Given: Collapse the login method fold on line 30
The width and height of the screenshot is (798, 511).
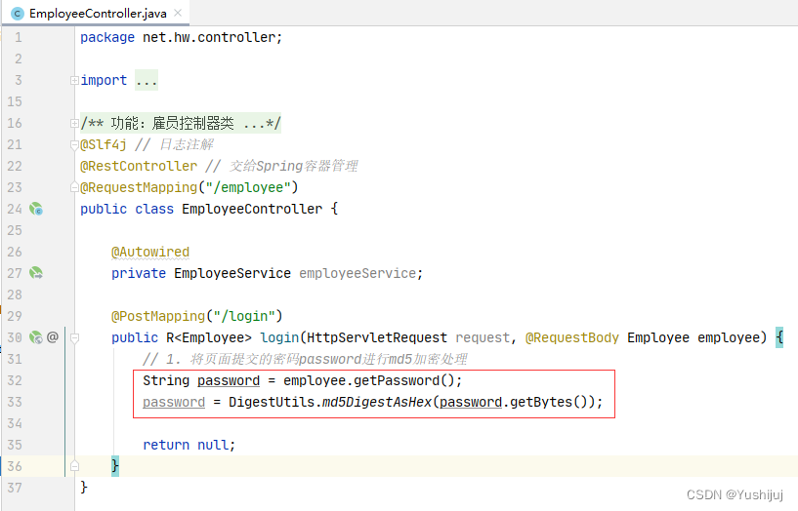Looking at the screenshot, I should click(74, 337).
